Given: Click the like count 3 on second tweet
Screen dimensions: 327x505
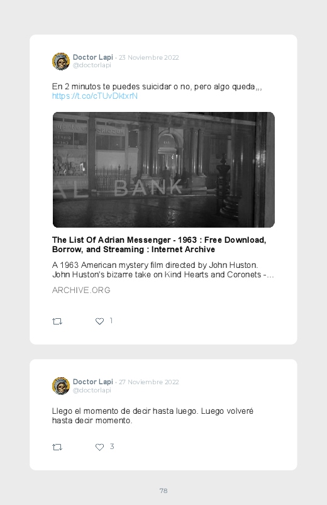Looking at the screenshot, I should (112, 447).
